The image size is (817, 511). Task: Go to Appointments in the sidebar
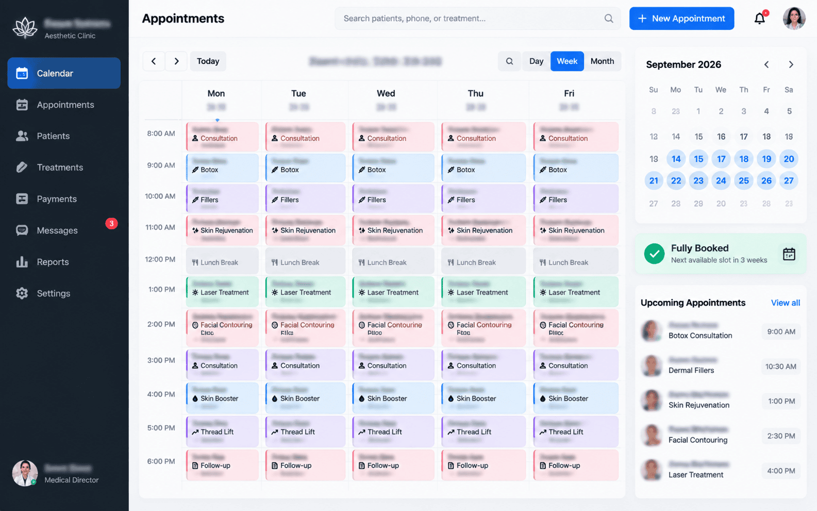(64, 105)
